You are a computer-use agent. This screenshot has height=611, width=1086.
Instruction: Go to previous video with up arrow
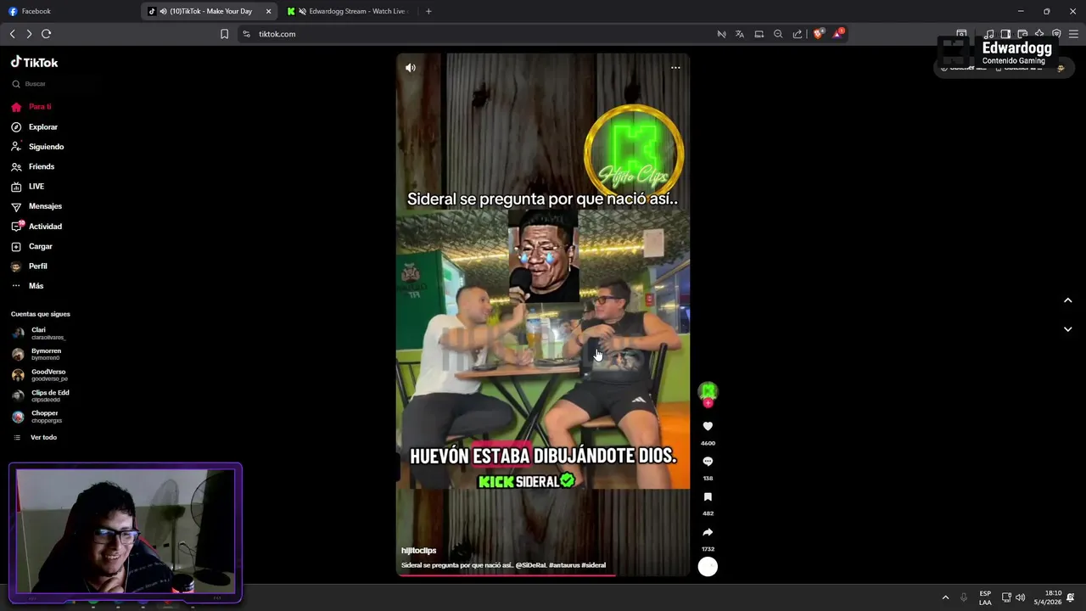(x=1068, y=300)
